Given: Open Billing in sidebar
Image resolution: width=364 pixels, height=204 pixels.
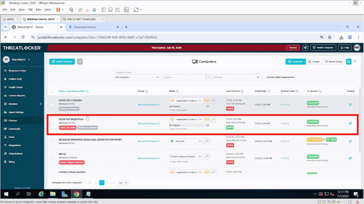Looking at the screenshot, I should tap(12, 162).
